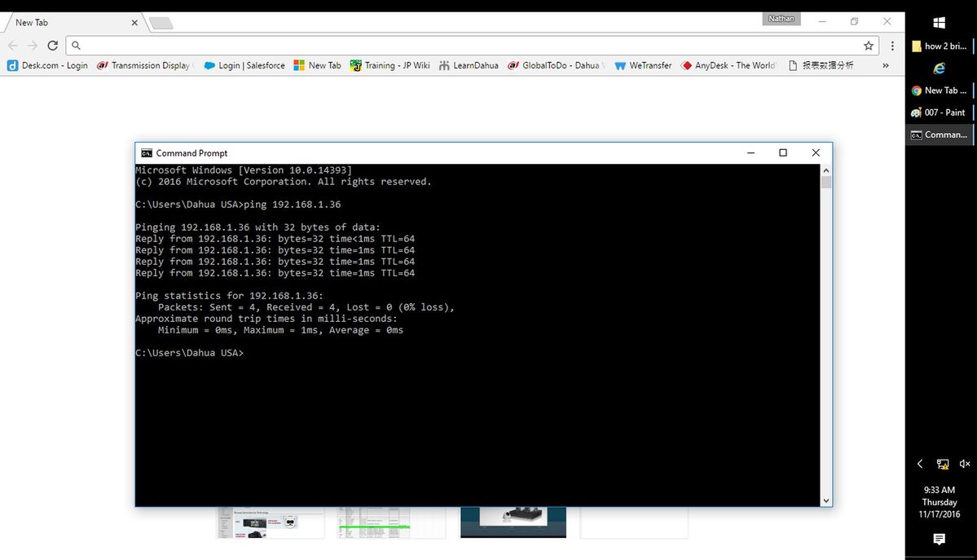Toggle the muted volume speaker icon
Viewport: 977px width, 560px height.
965,463
